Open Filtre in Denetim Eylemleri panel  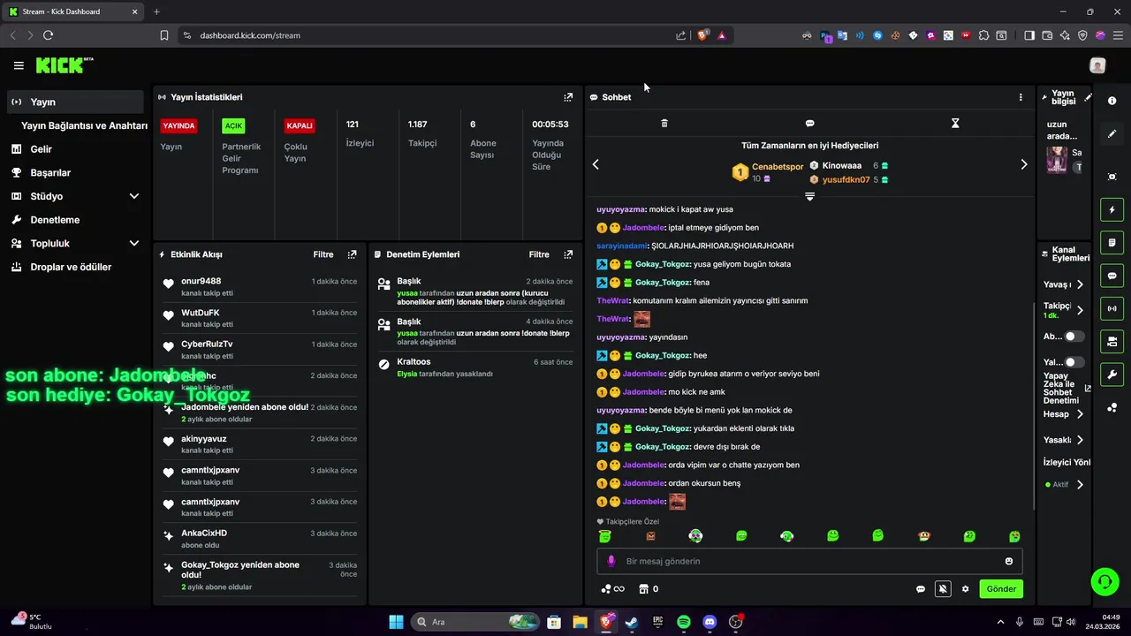coord(539,254)
